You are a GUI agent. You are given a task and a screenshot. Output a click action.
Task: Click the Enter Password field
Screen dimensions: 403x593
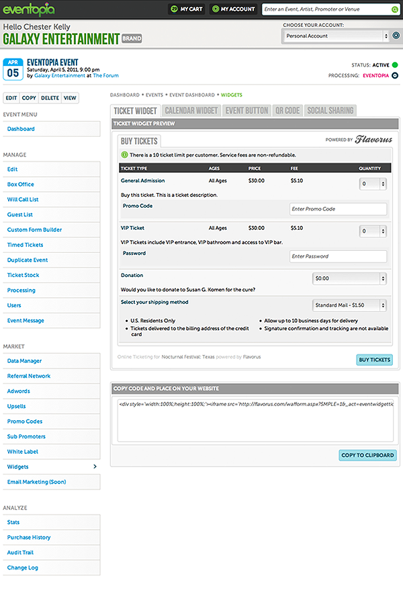click(x=338, y=256)
